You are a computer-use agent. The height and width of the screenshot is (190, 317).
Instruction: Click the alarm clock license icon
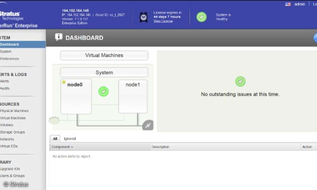[143, 17]
